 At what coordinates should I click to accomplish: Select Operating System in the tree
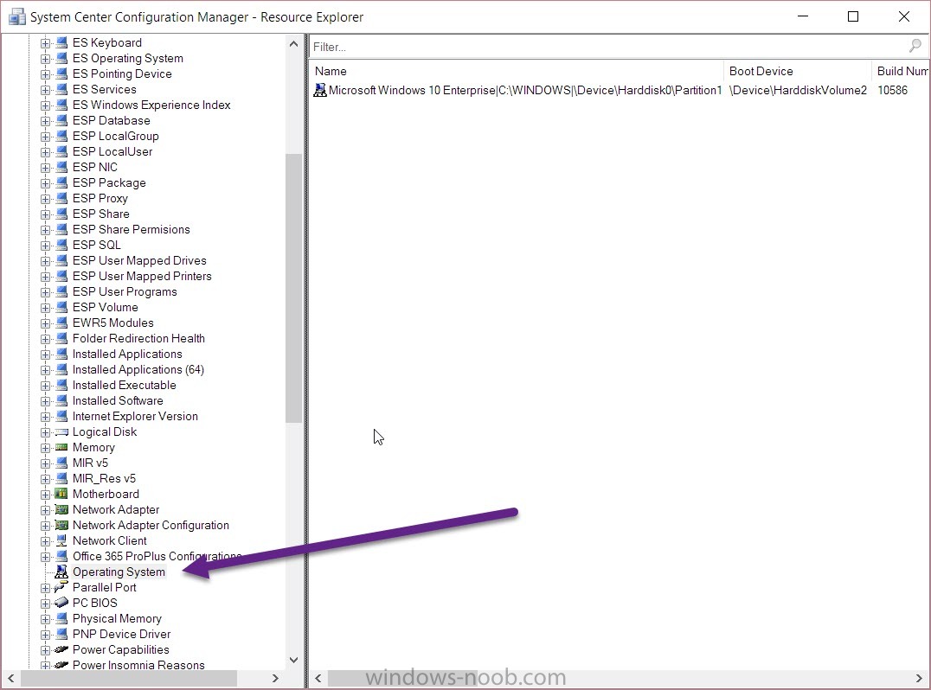point(119,572)
